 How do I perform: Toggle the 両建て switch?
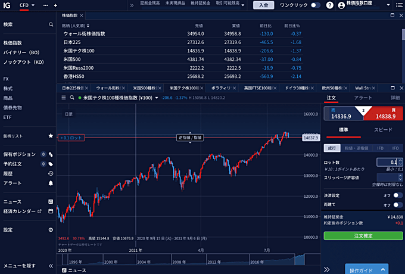coord(398,205)
